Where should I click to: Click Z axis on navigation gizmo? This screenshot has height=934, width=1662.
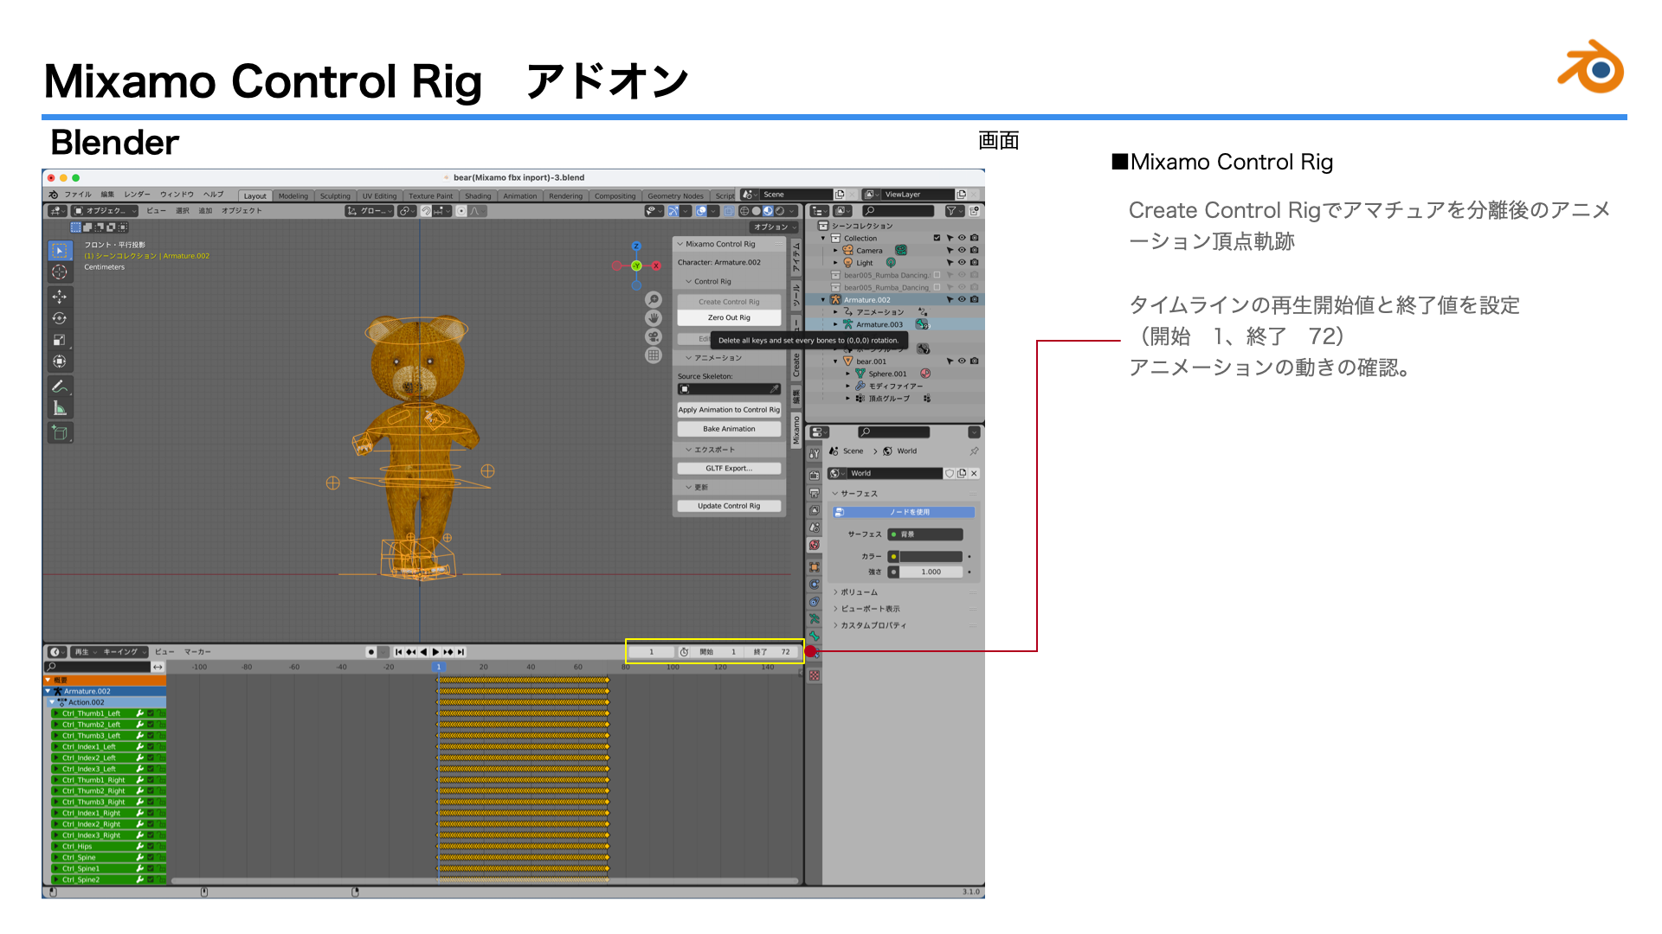point(636,246)
